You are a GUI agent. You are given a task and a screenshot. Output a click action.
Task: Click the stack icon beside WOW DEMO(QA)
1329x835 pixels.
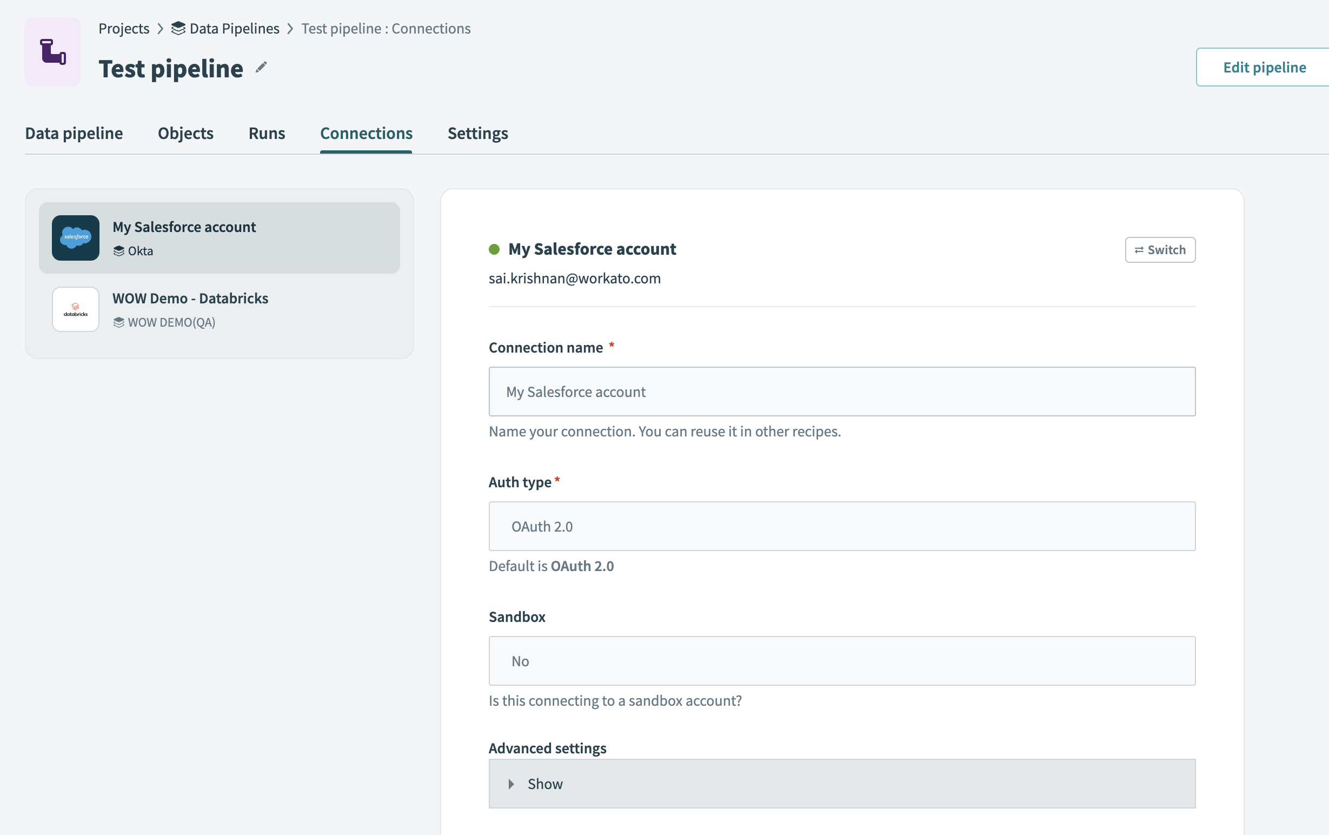tap(118, 322)
